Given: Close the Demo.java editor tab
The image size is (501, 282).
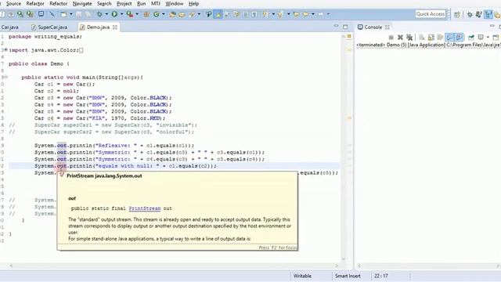Looking at the screenshot, I should click(115, 27).
